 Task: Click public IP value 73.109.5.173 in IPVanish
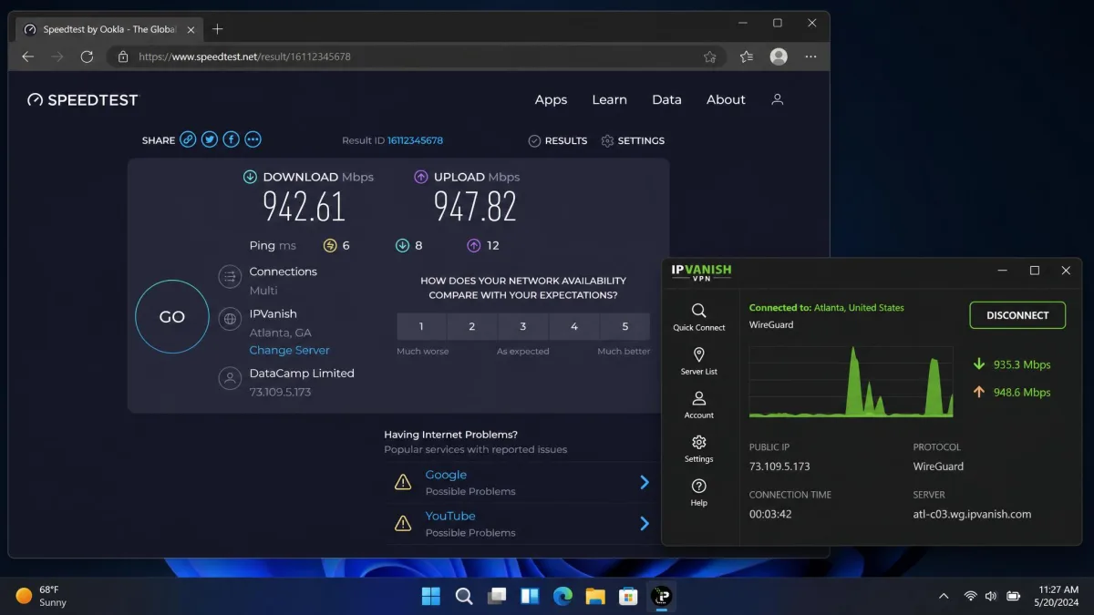click(779, 466)
